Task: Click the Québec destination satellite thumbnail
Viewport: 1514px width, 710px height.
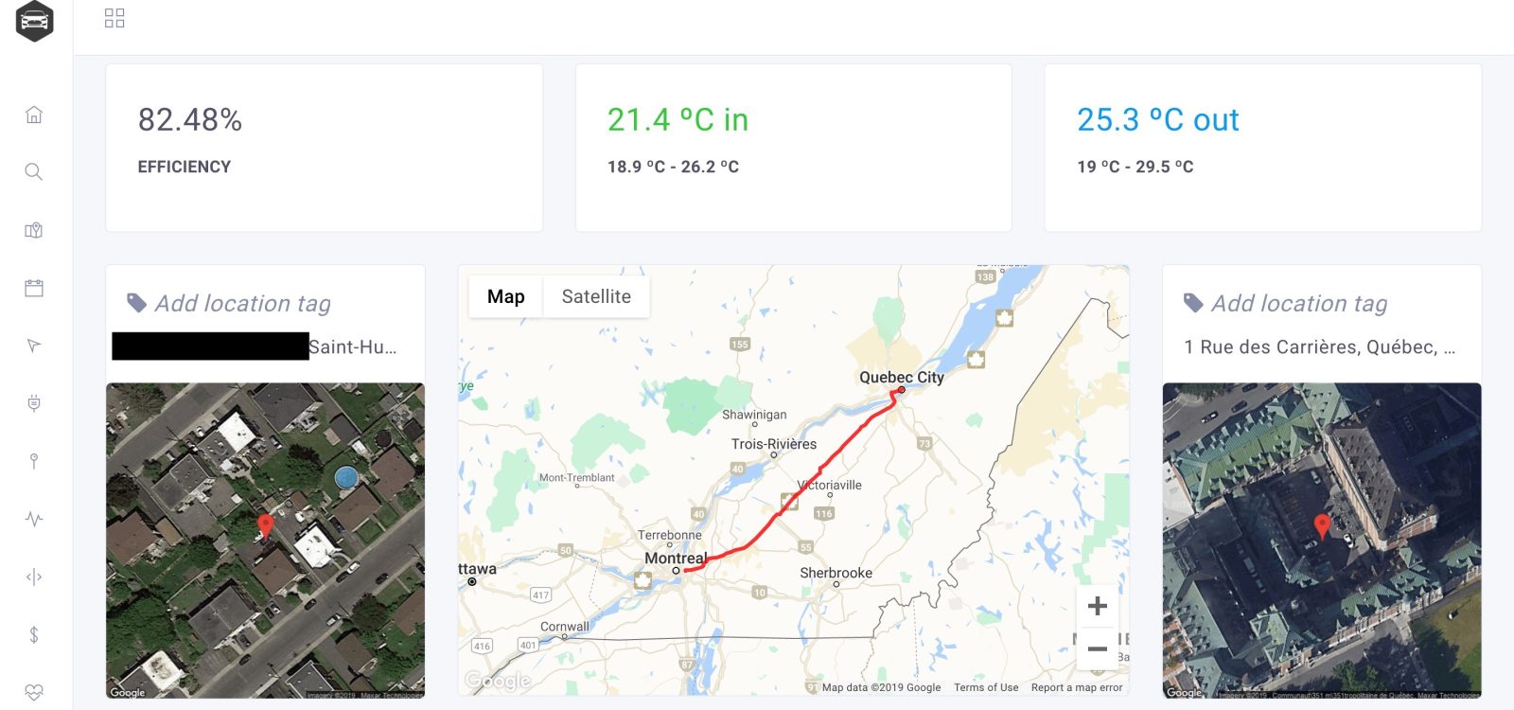Action: 1321,540
